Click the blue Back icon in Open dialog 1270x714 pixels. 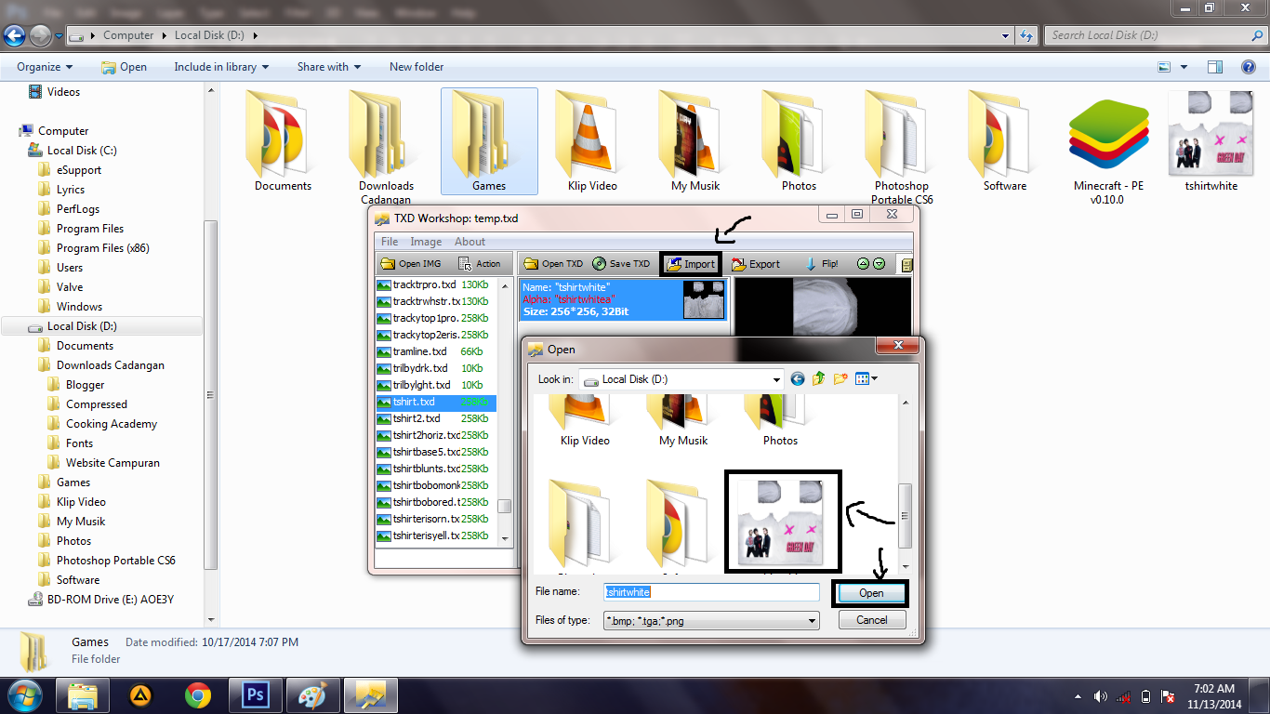click(x=798, y=378)
